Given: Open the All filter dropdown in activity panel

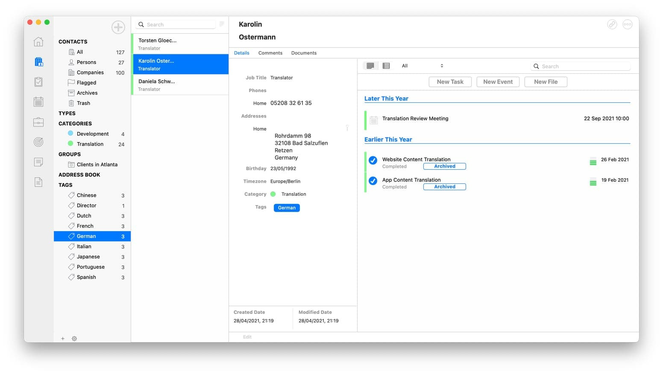Looking at the screenshot, I should click(422, 66).
